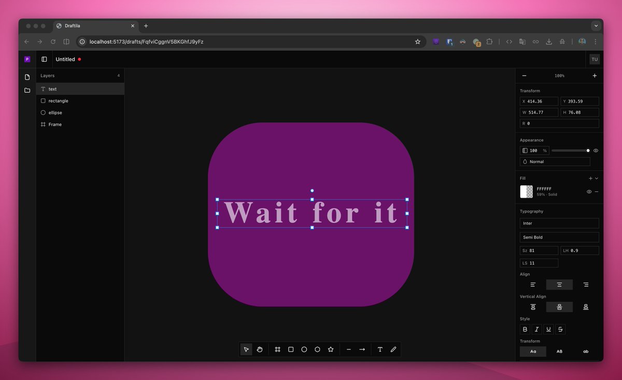The height and width of the screenshot is (380, 622).
Task: Select the Frame layer
Action: 80,124
